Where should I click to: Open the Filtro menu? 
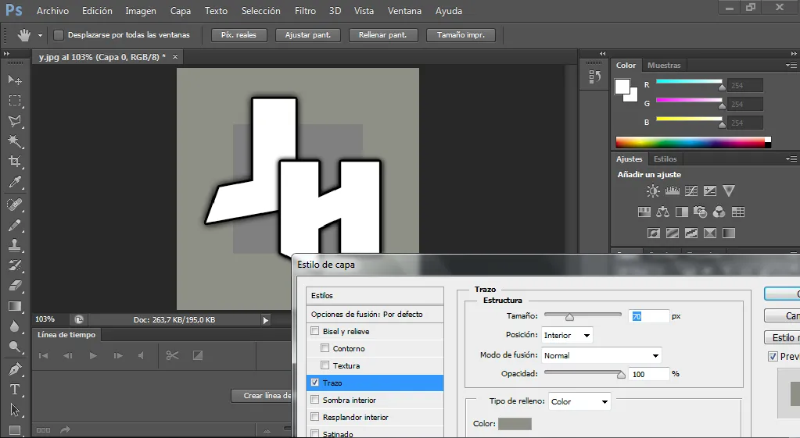pos(305,11)
